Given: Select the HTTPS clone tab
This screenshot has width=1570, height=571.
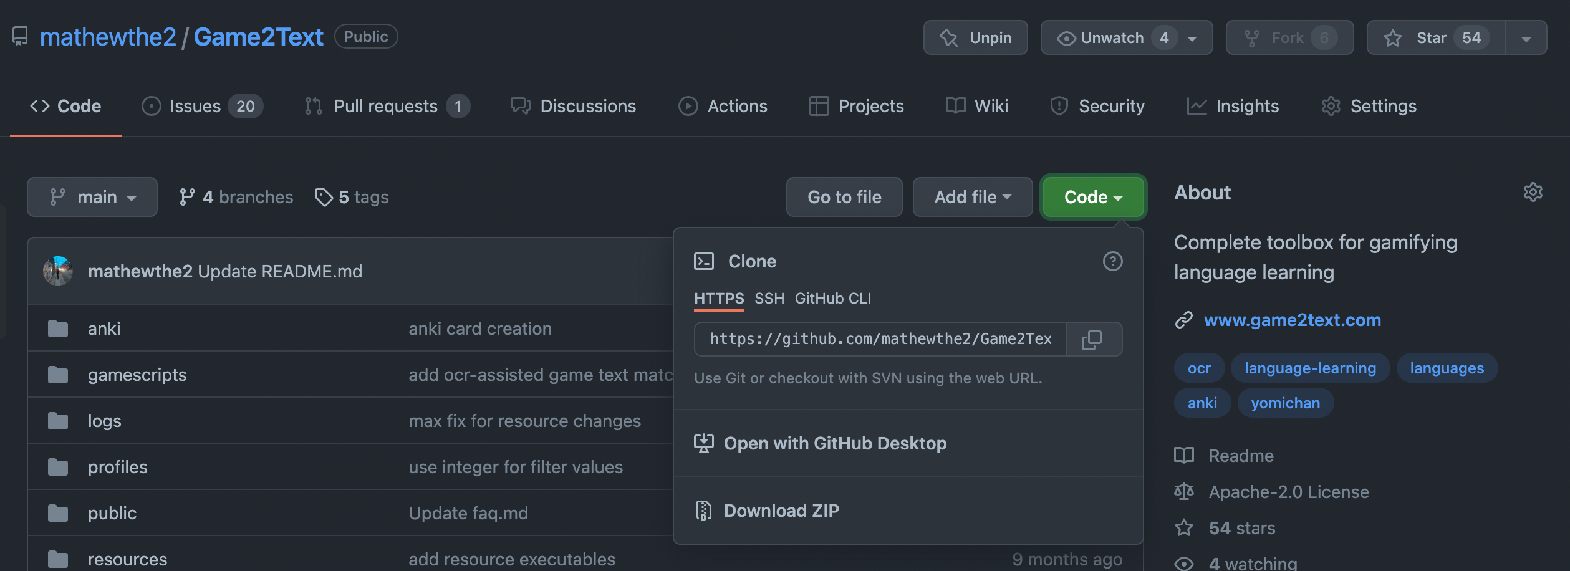Looking at the screenshot, I should pyautogui.click(x=719, y=299).
